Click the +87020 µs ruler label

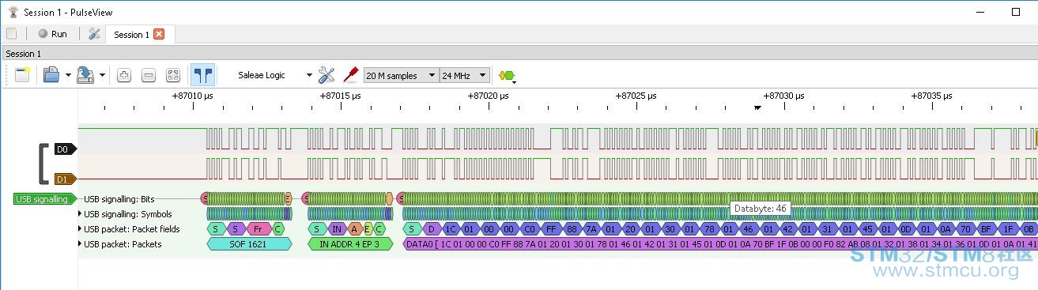pyautogui.click(x=489, y=95)
